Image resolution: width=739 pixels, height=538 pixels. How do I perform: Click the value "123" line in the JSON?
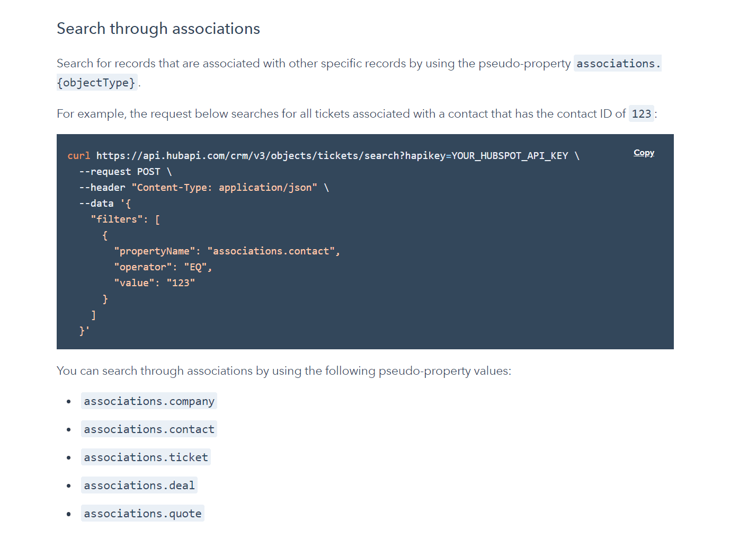(x=154, y=283)
